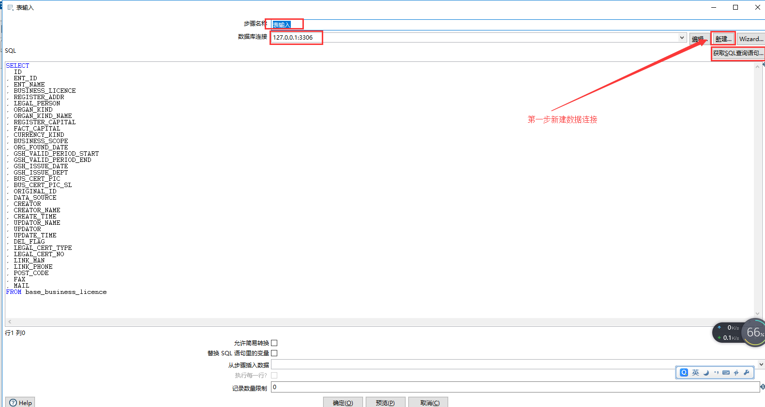Enable the 允许简易转换 checkbox
This screenshot has height=407, width=765.
point(274,343)
